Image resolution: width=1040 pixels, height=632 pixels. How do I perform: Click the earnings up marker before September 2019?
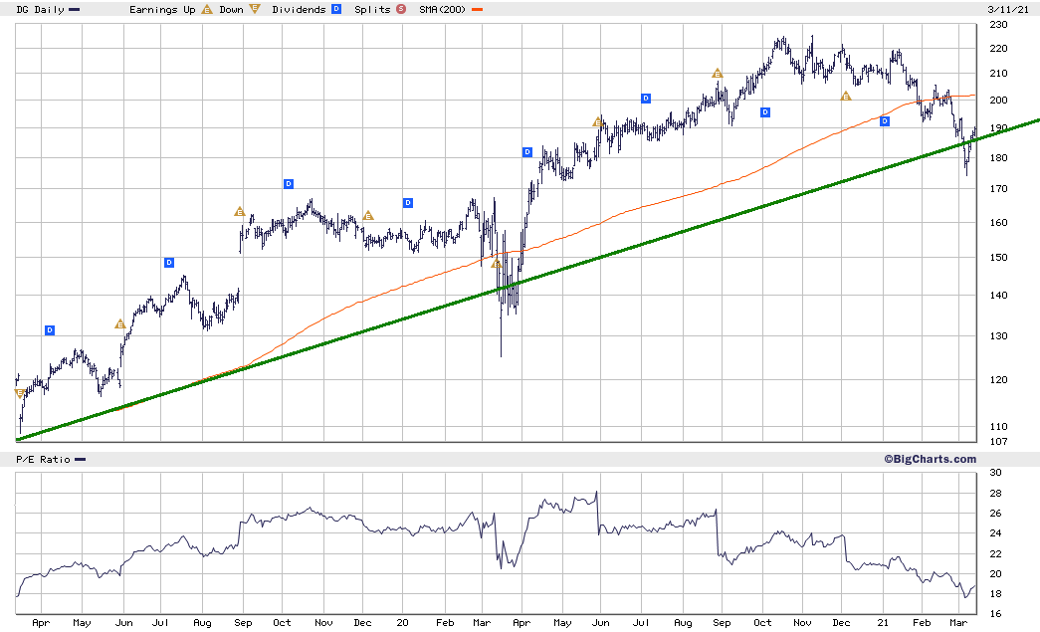[x=240, y=212]
